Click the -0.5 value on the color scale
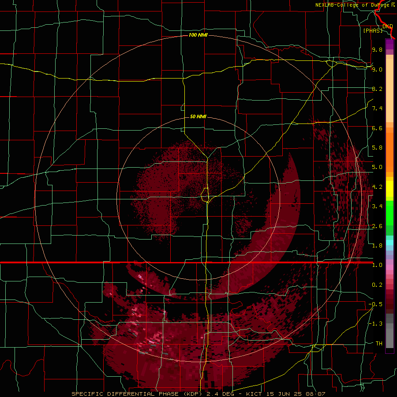This screenshot has height=397, width=397. pos(375,304)
